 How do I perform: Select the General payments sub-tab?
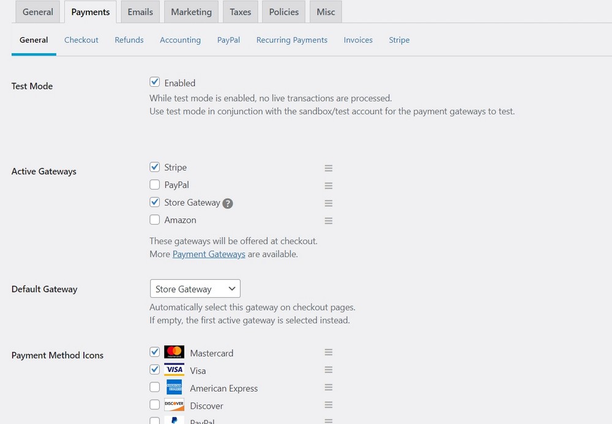34,40
